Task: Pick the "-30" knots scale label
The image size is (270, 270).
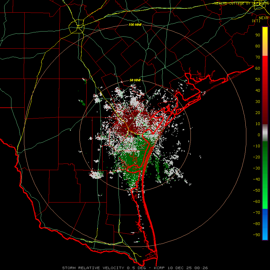Action: pos(256,168)
